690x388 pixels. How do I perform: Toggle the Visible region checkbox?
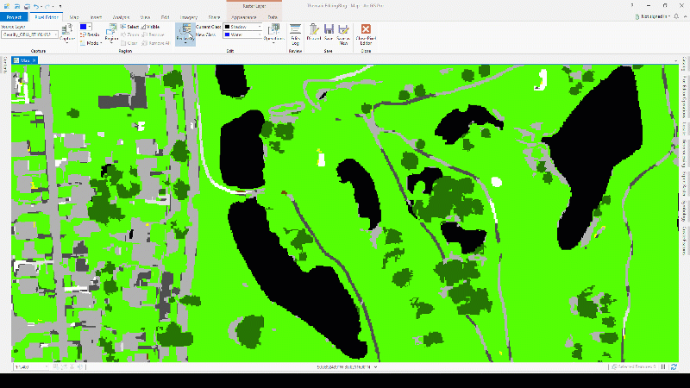150,27
